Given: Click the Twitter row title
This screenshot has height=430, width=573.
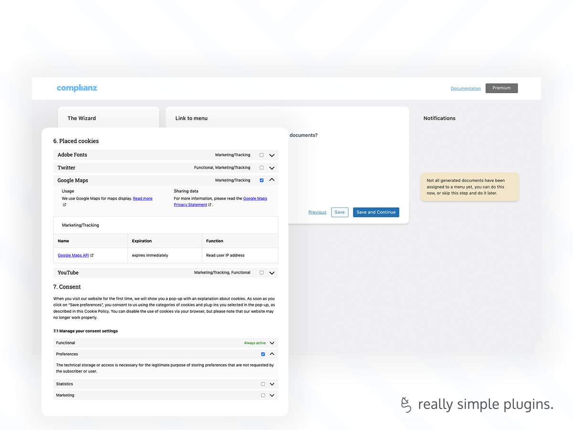Looking at the screenshot, I should (66, 168).
